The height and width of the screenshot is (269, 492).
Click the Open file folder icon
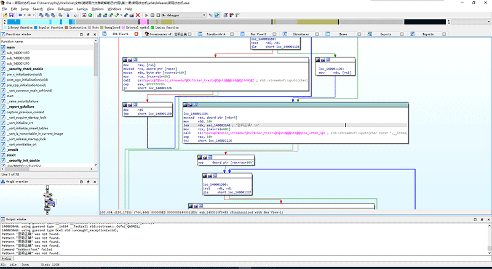point(5,15)
